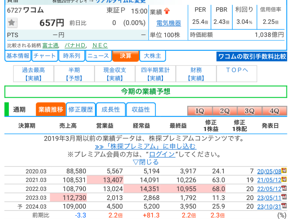Click the 657円 stock price
This screenshot has height=219, width=296.
tap(52, 23)
